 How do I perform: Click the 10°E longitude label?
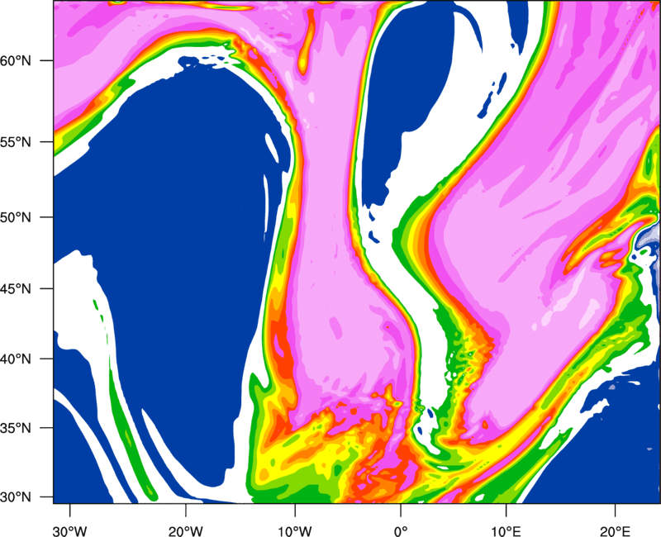(506, 531)
